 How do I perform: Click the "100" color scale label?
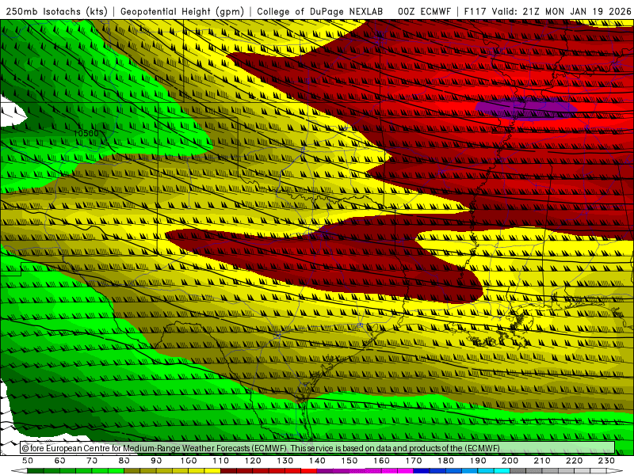pos(189,461)
